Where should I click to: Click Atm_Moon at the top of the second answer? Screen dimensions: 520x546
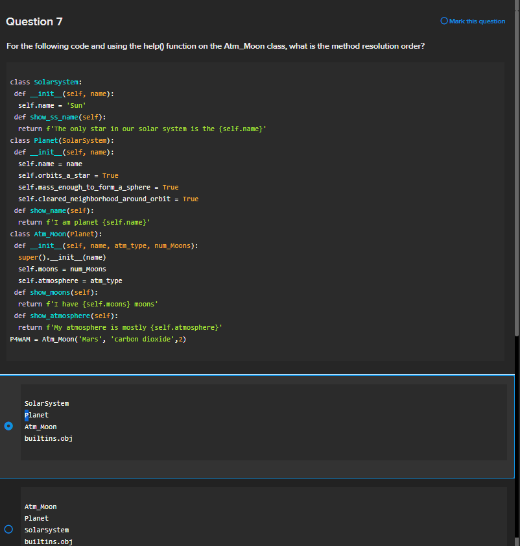[x=40, y=506]
